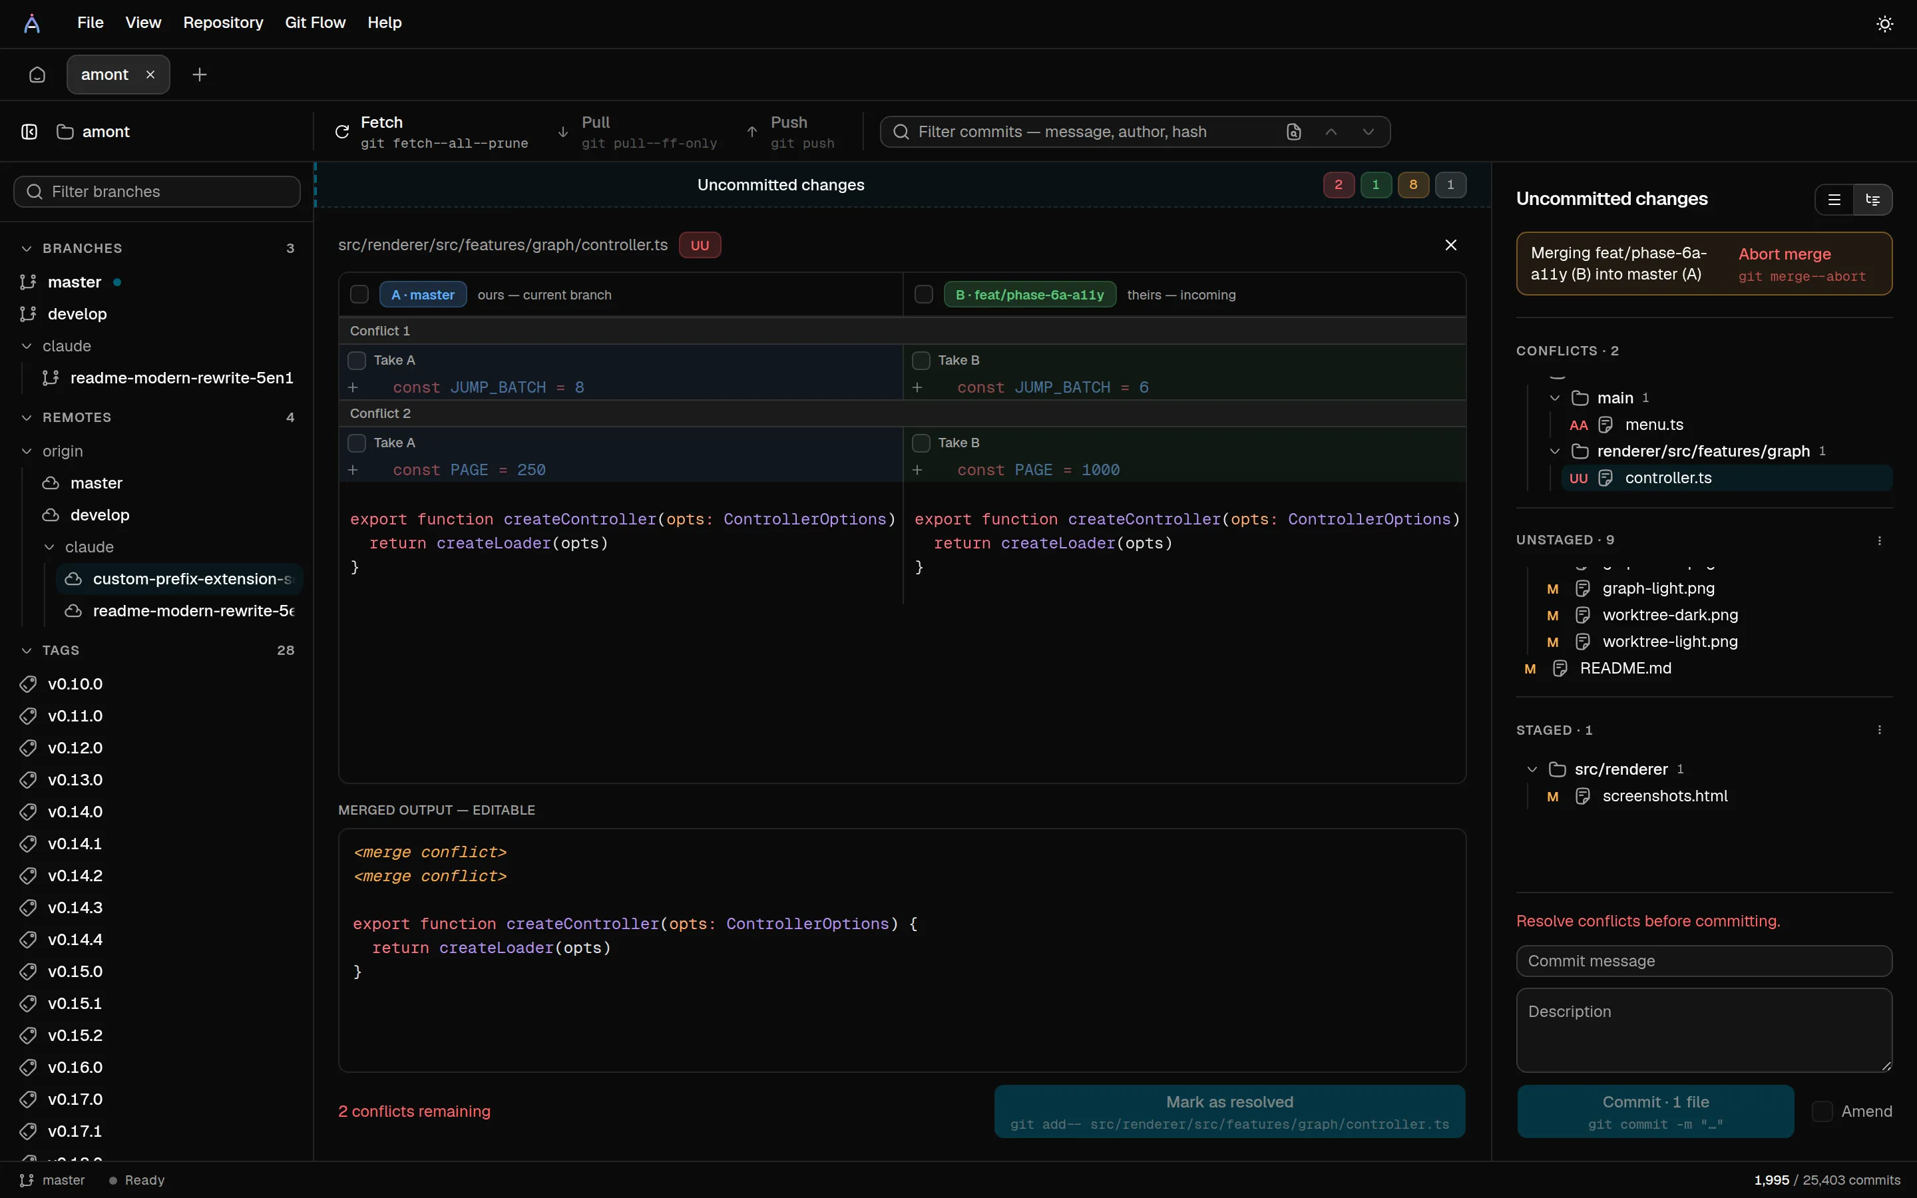Viewport: 1917px width, 1198px height.
Task: Open Unstaged section options menu
Action: coord(1880,540)
